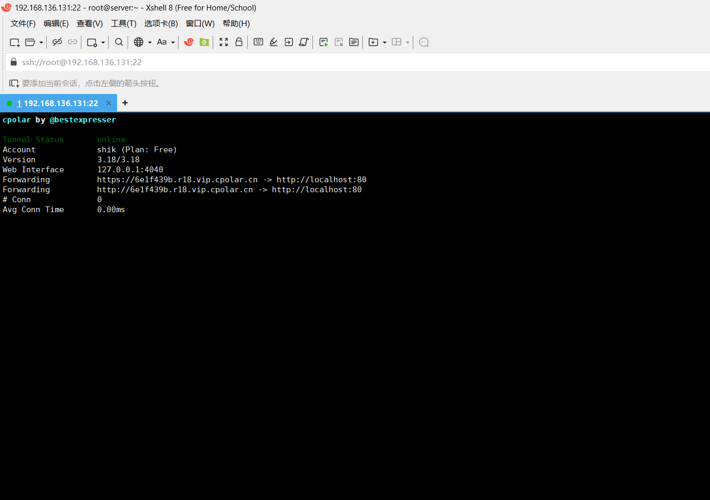This screenshot has width=710, height=500.
Task: Click the New tab group plus icon
Action: coord(373,42)
